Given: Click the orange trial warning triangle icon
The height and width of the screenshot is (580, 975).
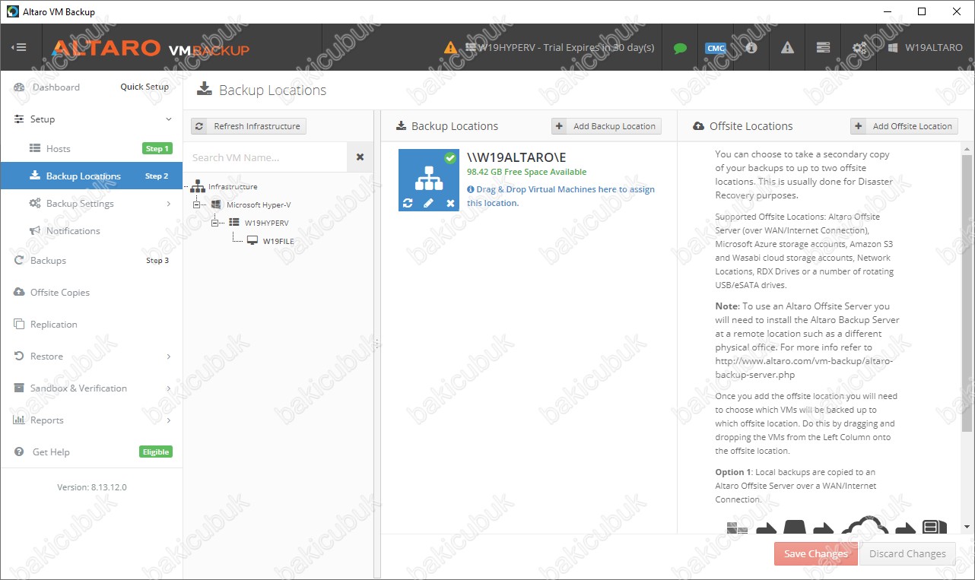Looking at the screenshot, I should pos(451,47).
